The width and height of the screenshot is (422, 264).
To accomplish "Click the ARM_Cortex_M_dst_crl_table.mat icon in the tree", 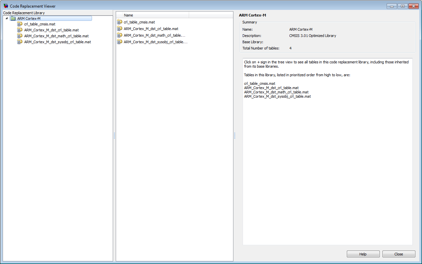I will pyautogui.click(x=20, y=30).
